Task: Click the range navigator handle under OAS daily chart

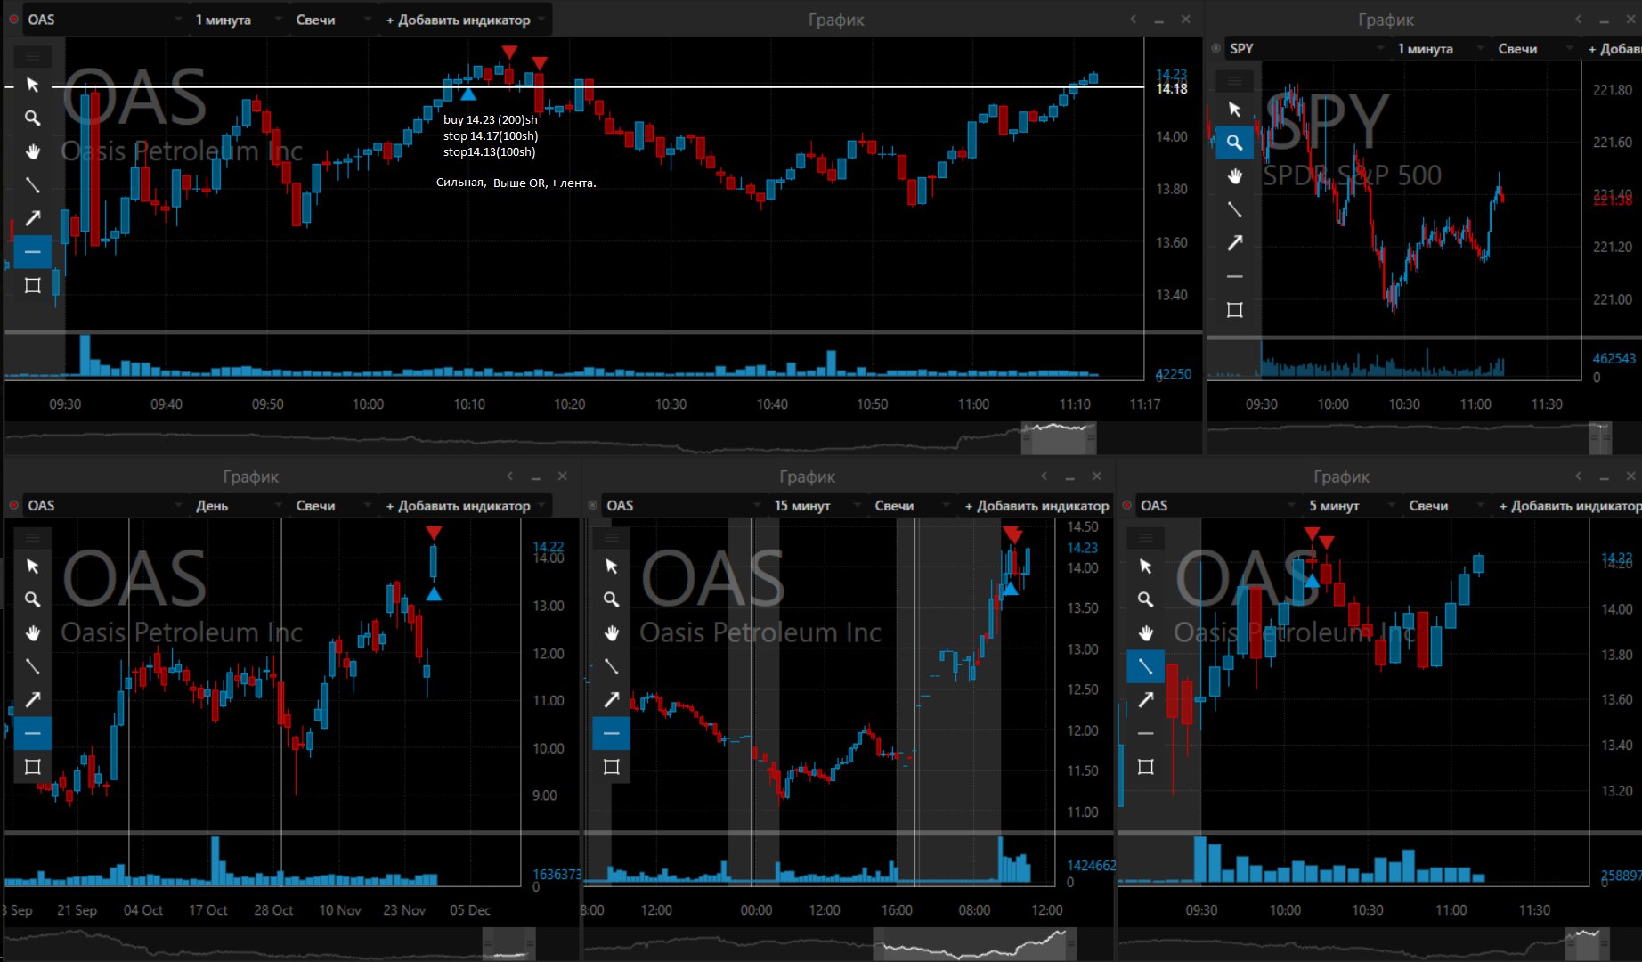Action: pyautogui.click(x=508, y=944)
